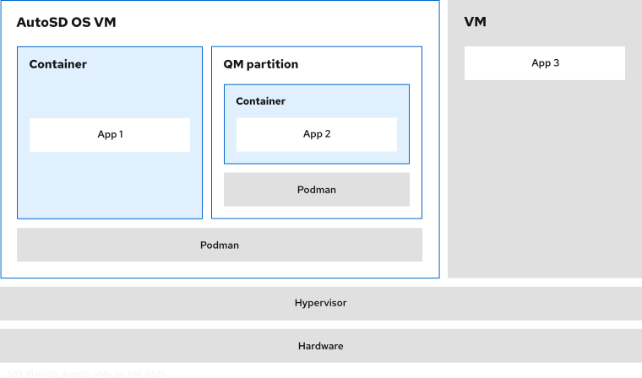Screen dimensions: 642x378
Task: Select the App 3 box
Action: pyautogui.click(x=545, y=63)
